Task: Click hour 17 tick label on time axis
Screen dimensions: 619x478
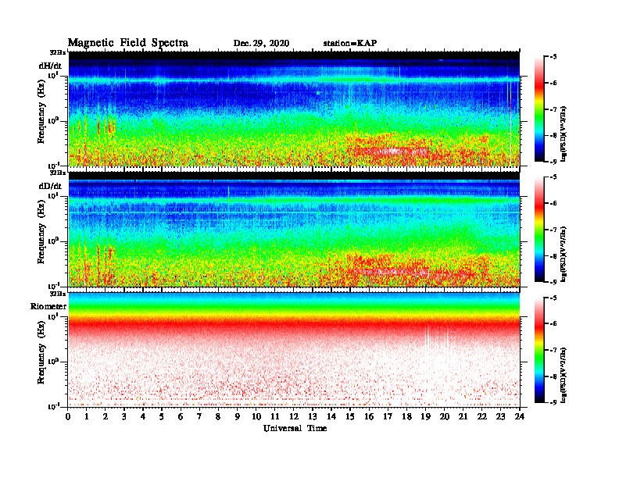Action: 388,416
